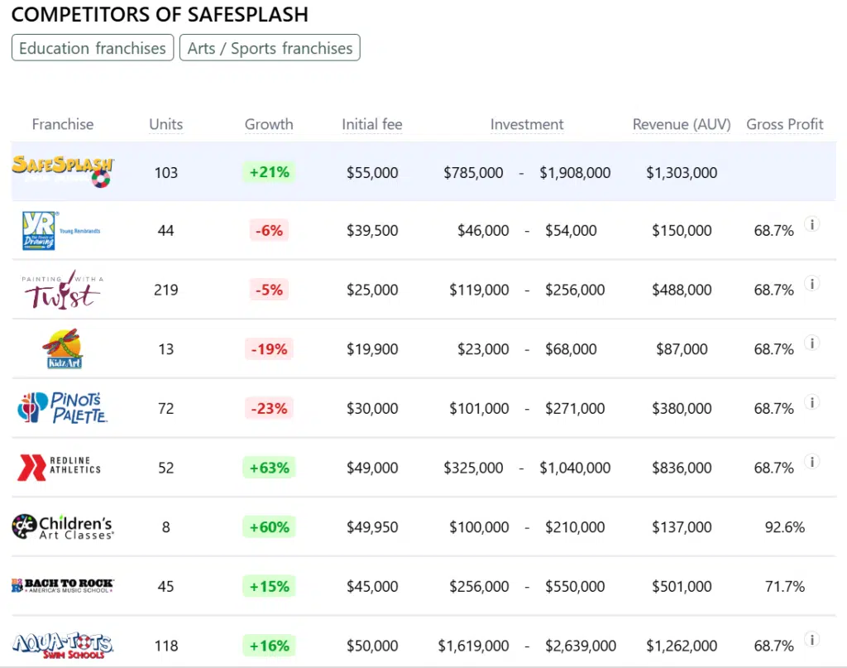Viewport: 847px width, 668px height.
Task: Click the $2,639,000 investment maximum
Action: pos(580,646)
